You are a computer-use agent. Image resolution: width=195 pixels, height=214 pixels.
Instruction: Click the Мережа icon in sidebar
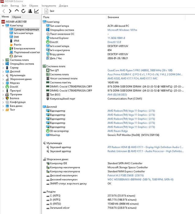[x=7, y=83]
